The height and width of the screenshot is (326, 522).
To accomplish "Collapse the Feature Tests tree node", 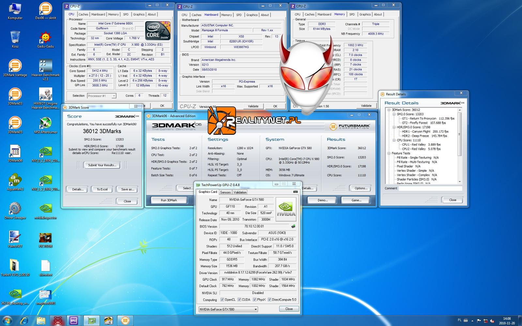I will click(389, 153).
